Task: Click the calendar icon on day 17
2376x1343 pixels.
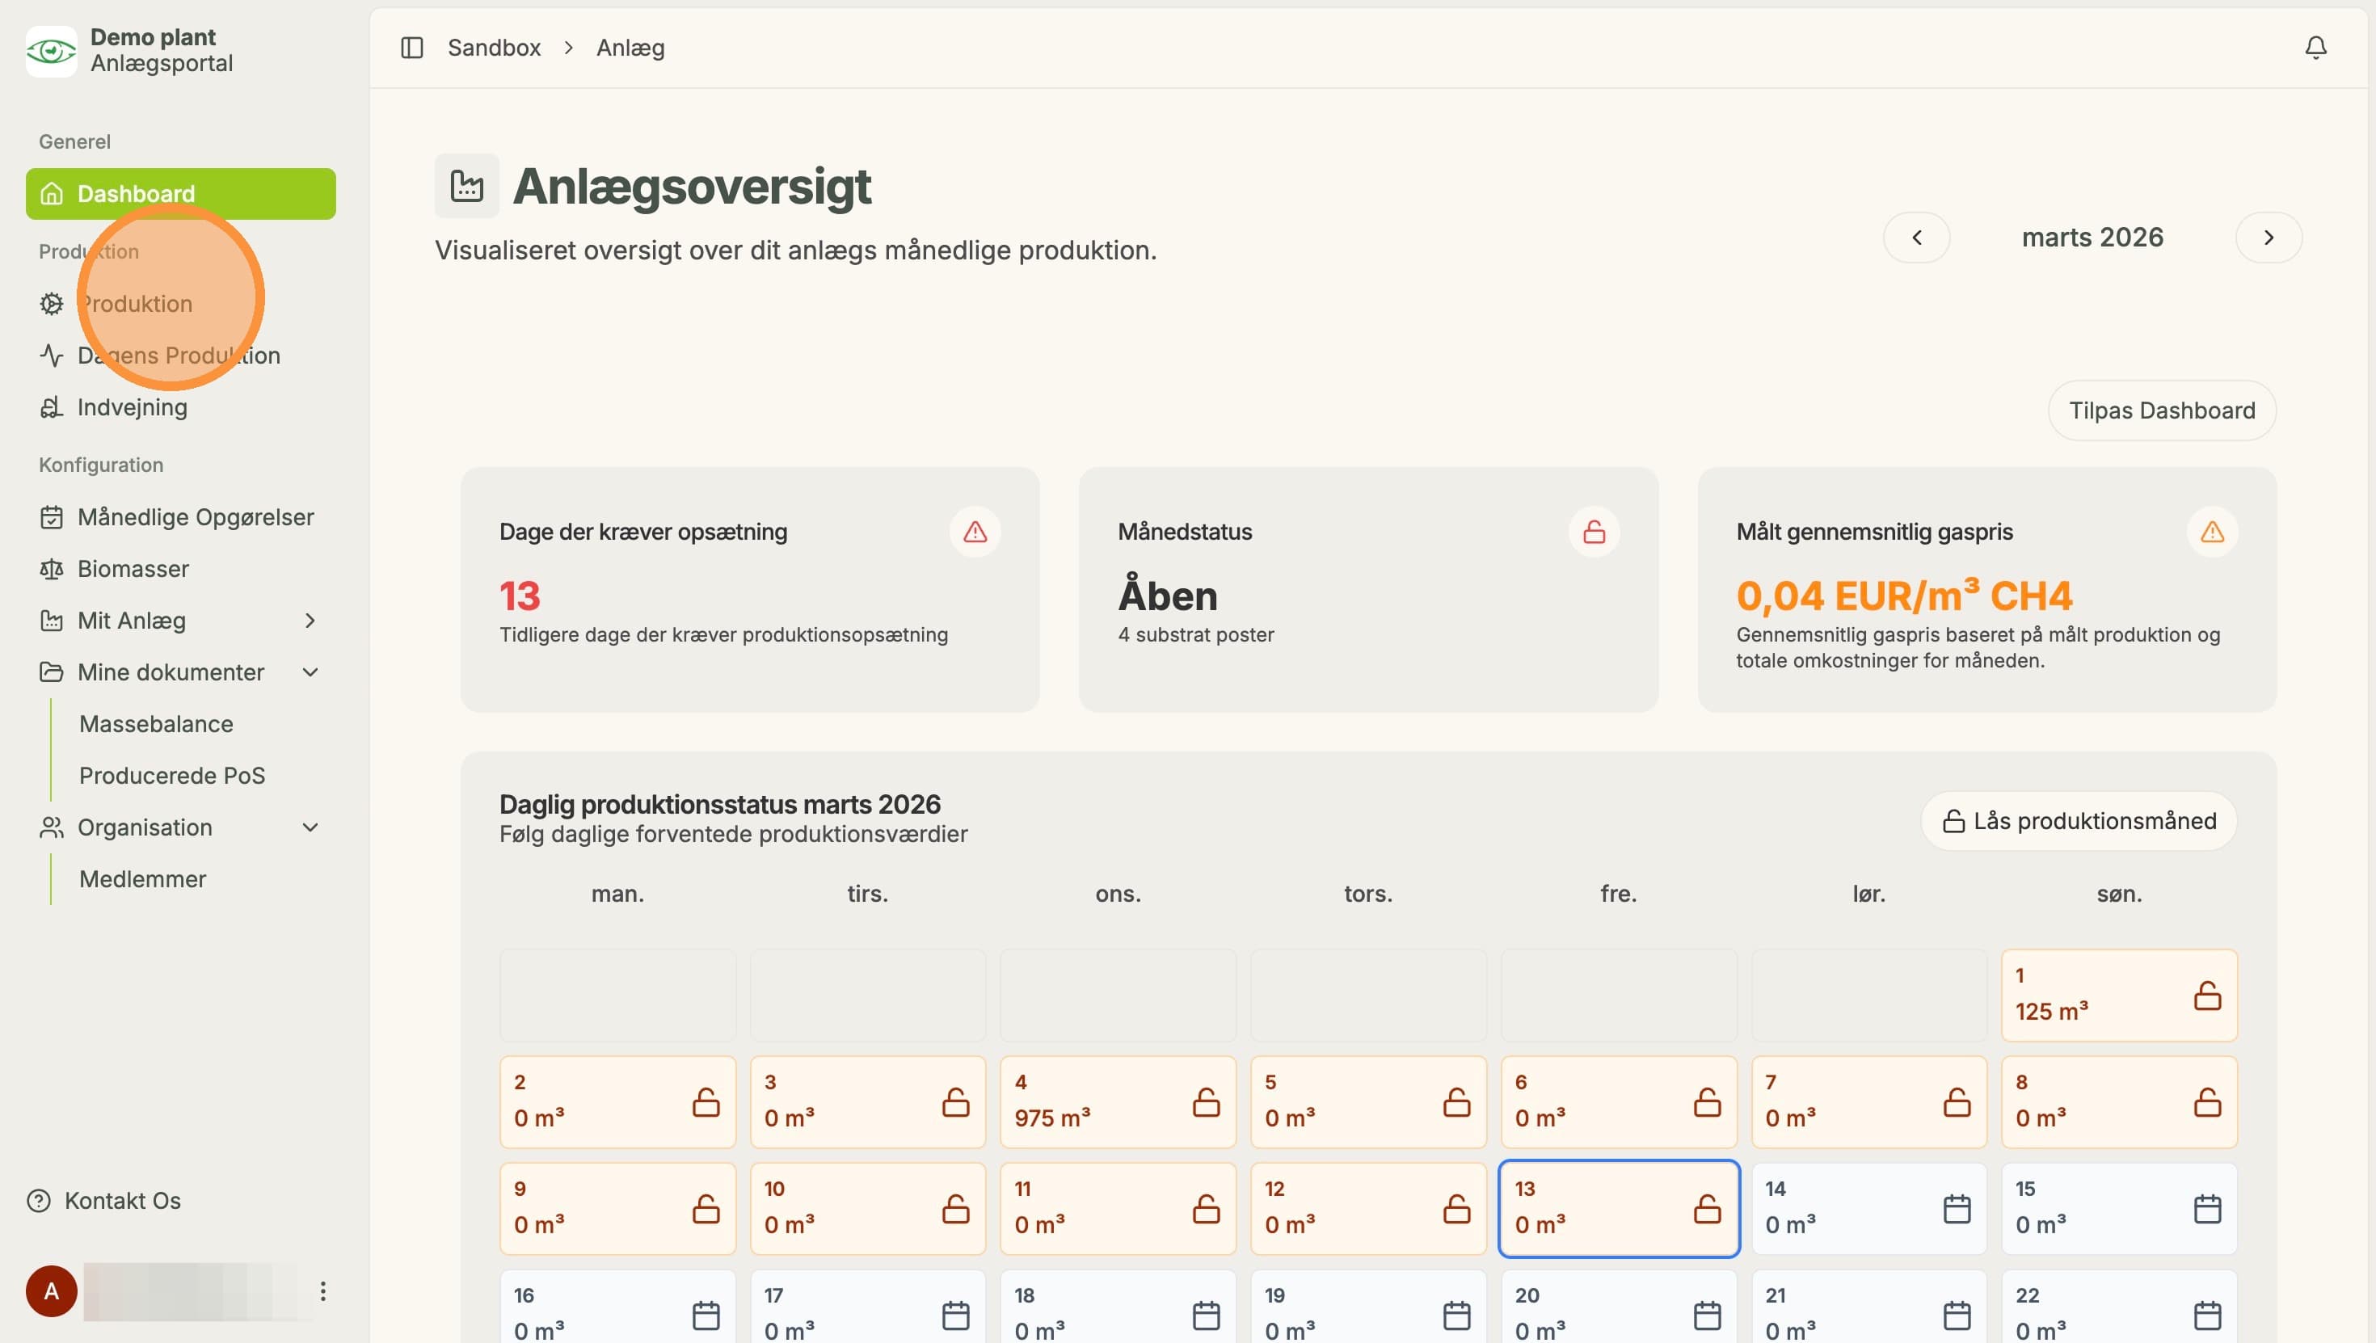Action: pyautogui.click(x=955, y=1316)
